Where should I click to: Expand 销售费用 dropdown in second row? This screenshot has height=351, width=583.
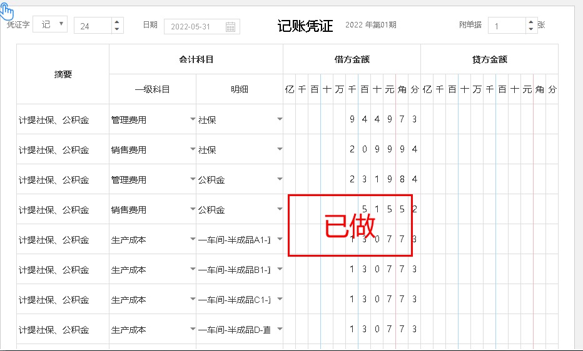point(193,149)
